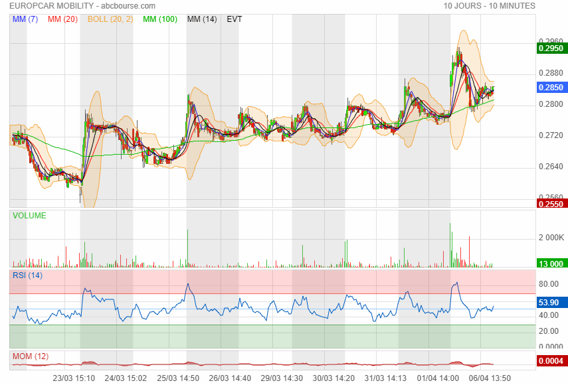
Task: Click the red 0.2550 low price tag
Action: [550, 204]
